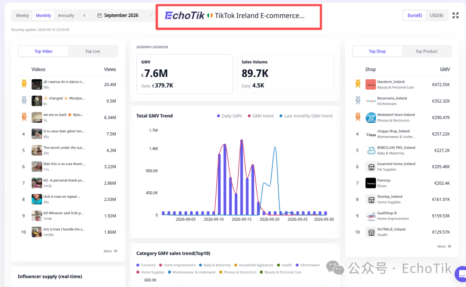Click the GaaliShop-IE logo
This screenshot has width=466, height=287.
coord(371,216)
